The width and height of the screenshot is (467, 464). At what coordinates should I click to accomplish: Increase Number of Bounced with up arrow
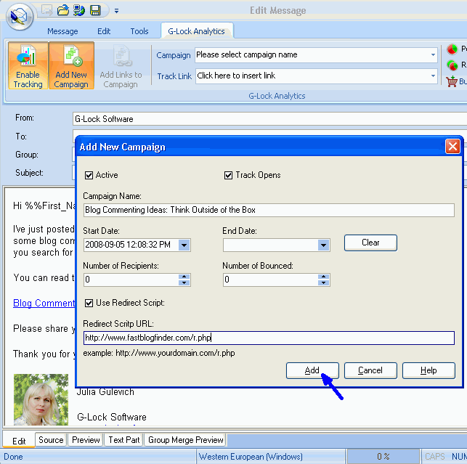[323, 277]
